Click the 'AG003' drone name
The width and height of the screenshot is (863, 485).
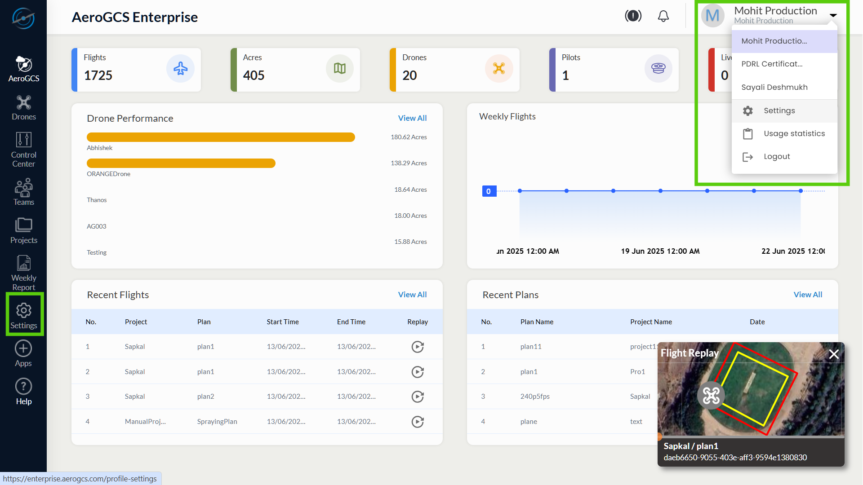(97, 226)
